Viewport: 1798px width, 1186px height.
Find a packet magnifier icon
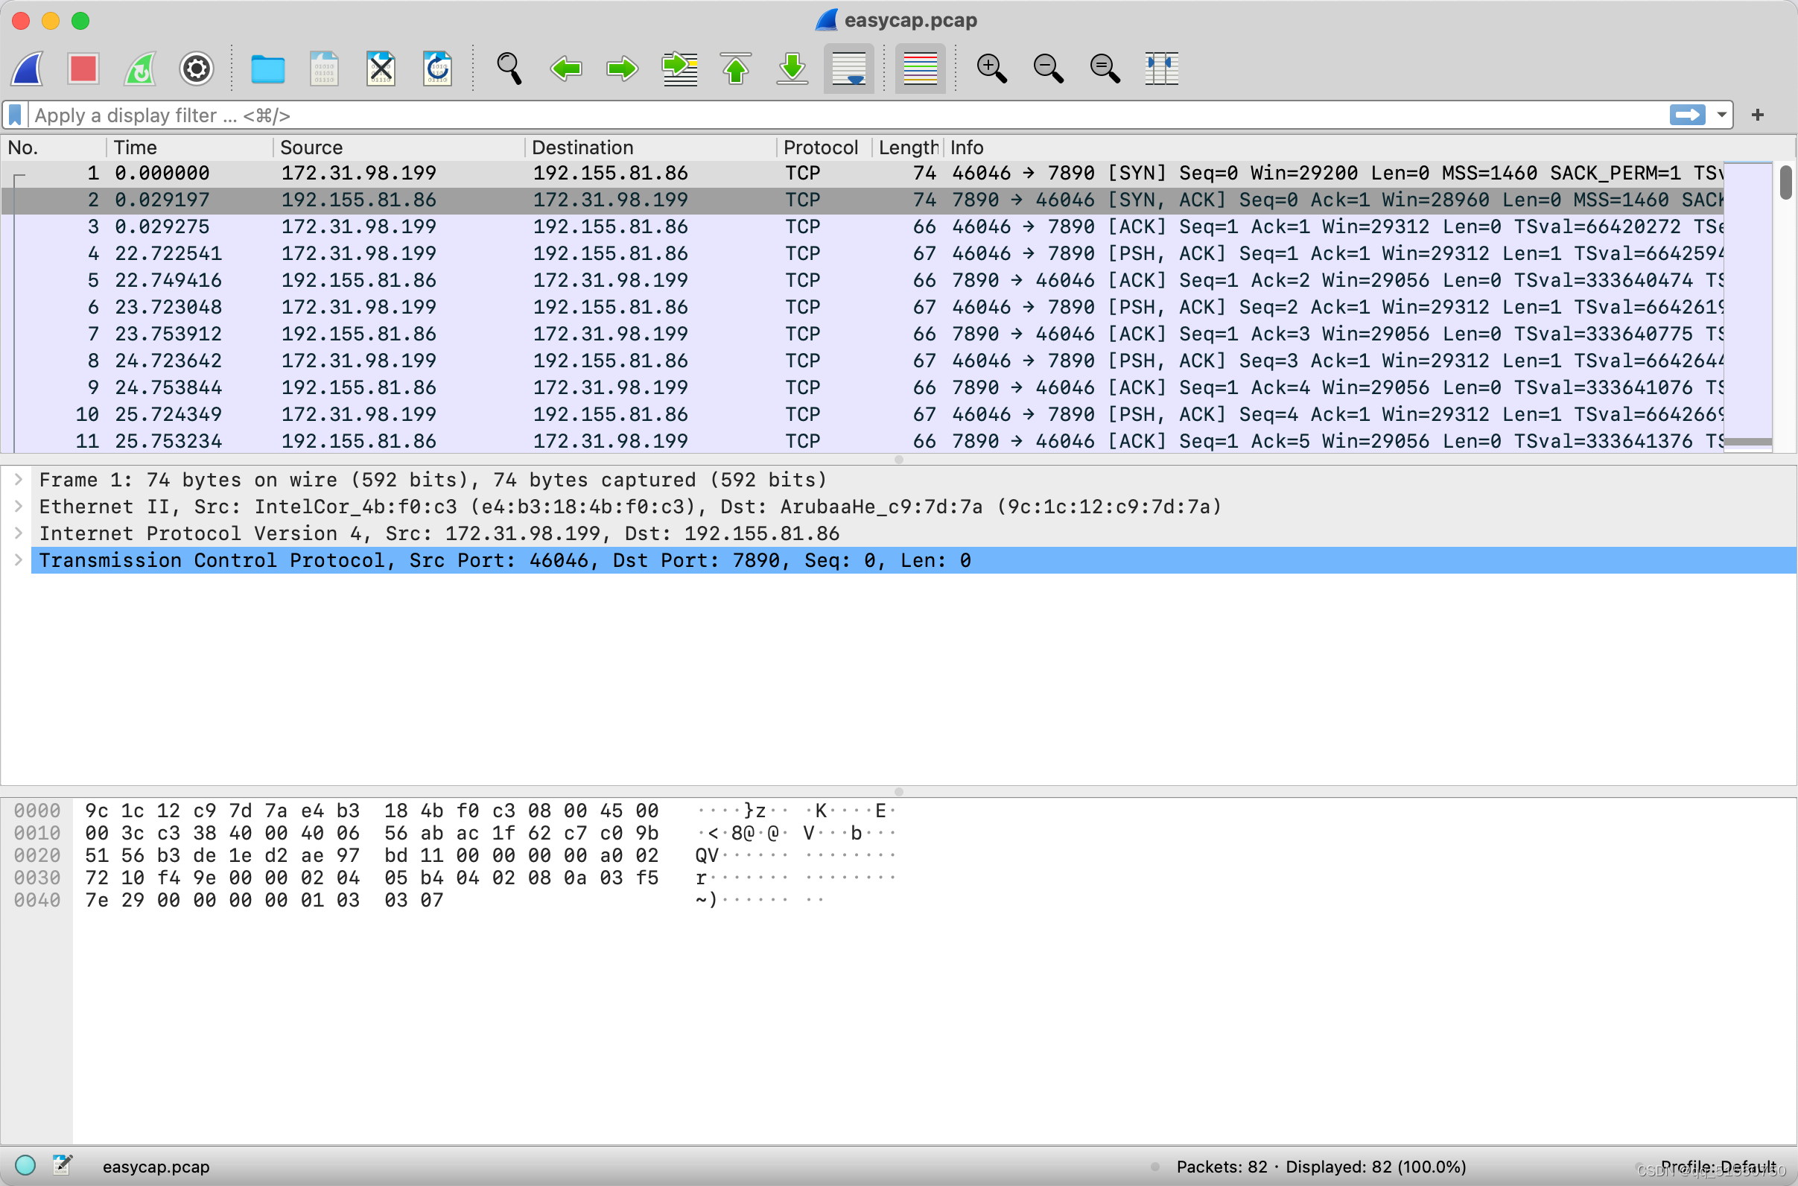click(x=509, y=69)
